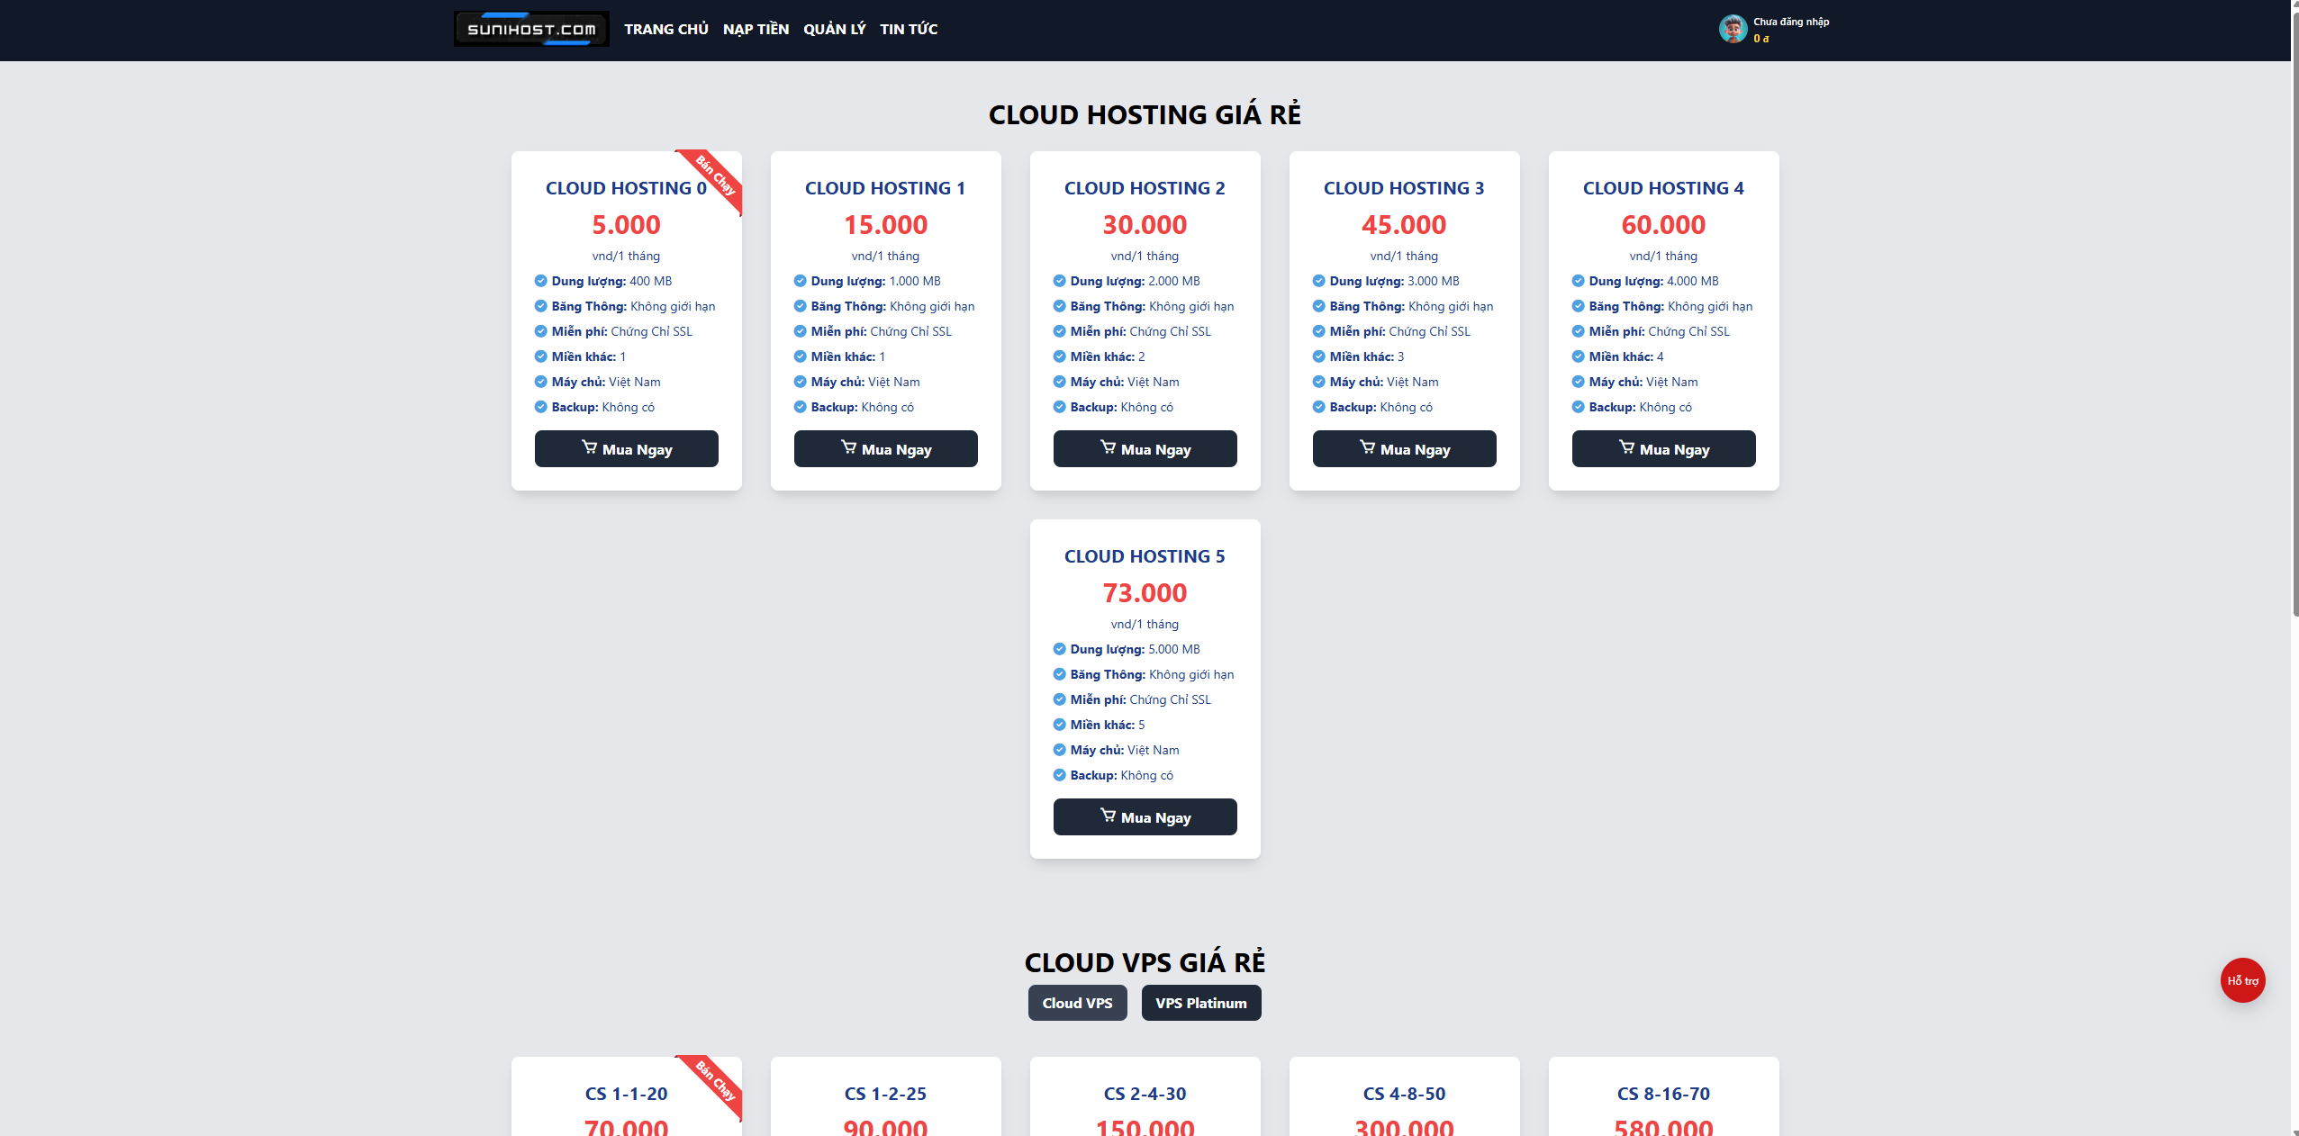Switch to the VPS Platinum view
This screenshot has width=2299, height=1136.
point(1200,1002)
